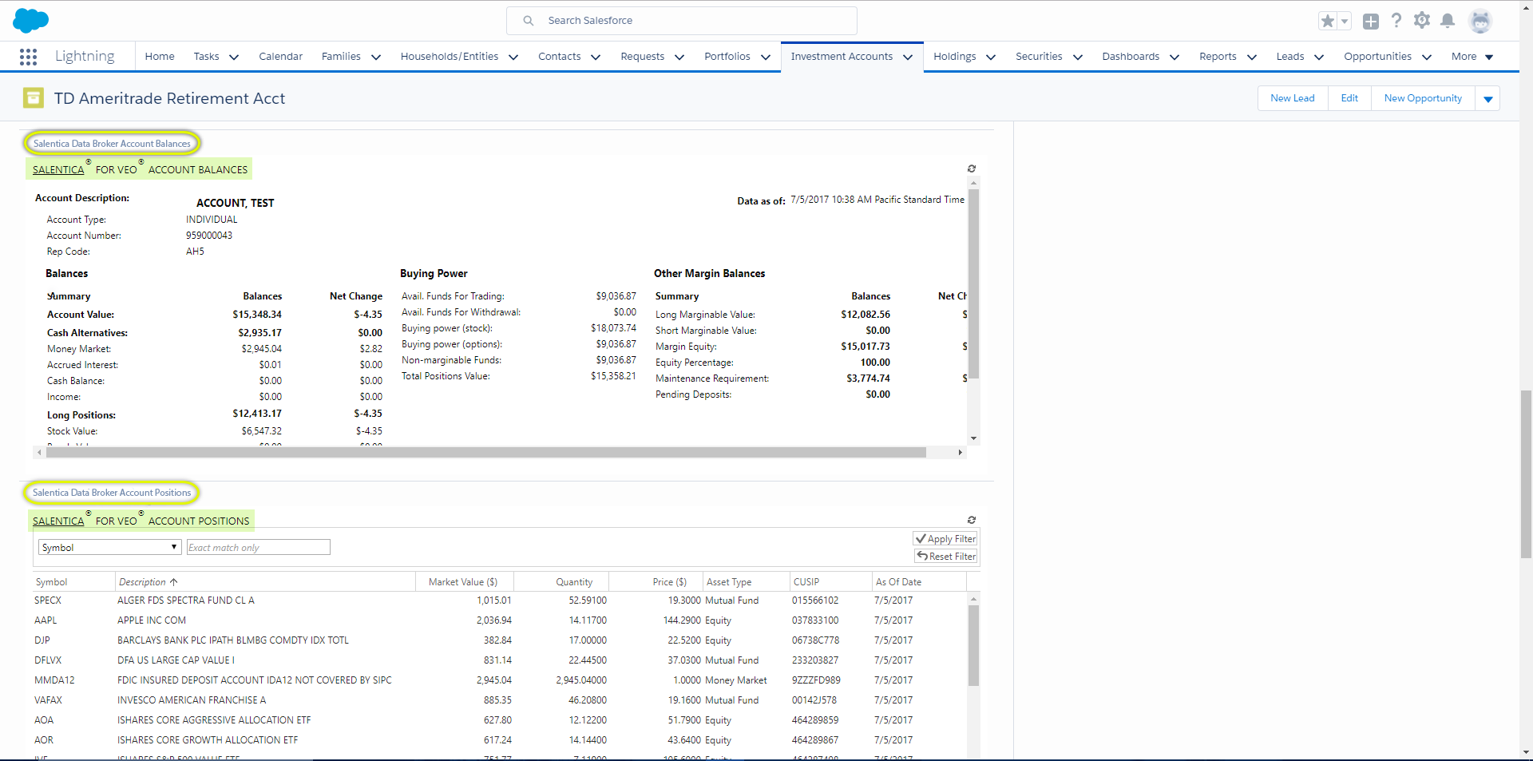
Task: Open the Salesforce cloud logo home
Action: coord(30,20)
